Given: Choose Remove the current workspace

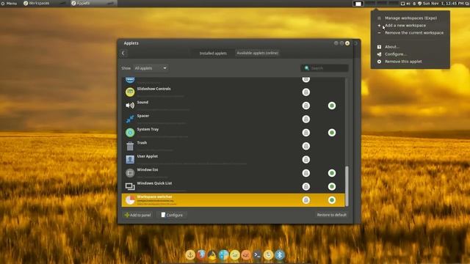Looking at the screenshot, I should point(414,32).
